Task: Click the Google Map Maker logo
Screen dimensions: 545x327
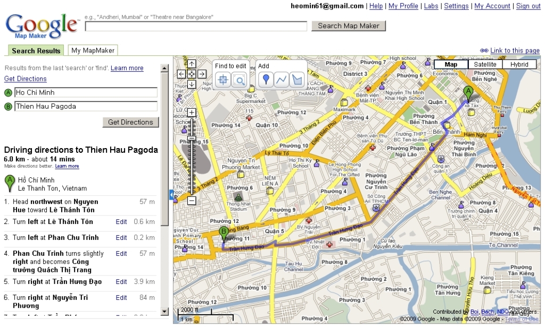Action: tap(42, 27)
